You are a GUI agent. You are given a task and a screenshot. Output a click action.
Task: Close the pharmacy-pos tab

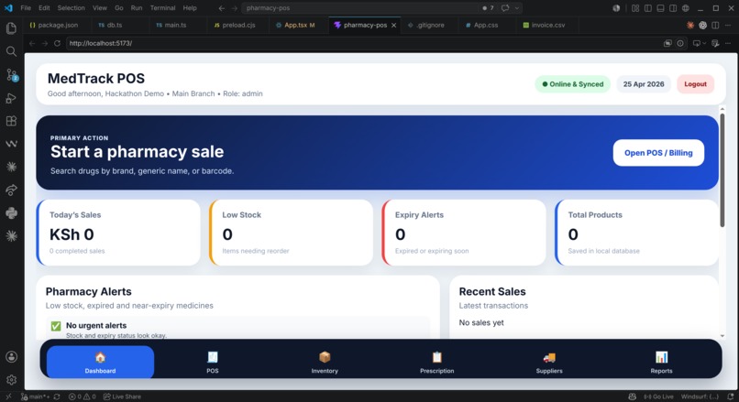click(393, 26)
